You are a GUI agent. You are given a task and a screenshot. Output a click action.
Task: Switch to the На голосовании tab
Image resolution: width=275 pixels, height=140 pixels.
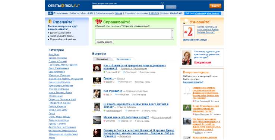pos(124,59)
